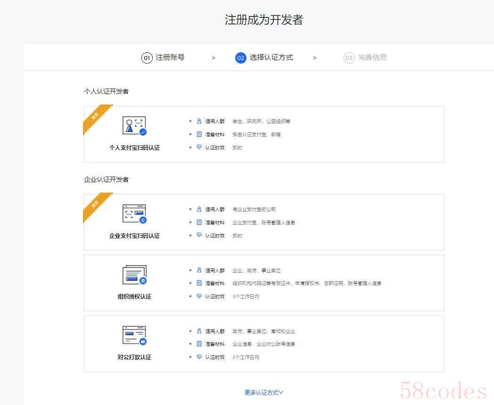Click the 推荐 ribbon on personal card

tap(96, 117)
